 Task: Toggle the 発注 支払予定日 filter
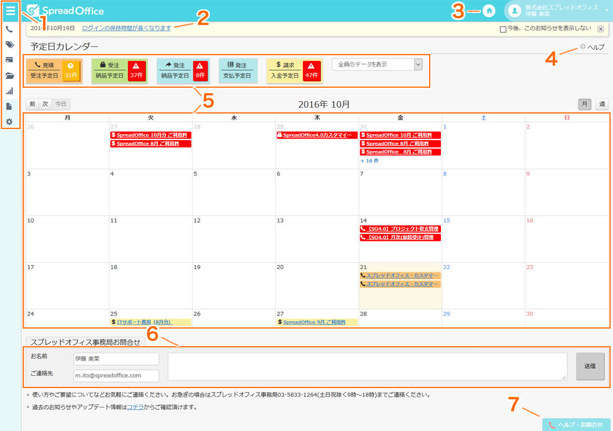click(x=238, y=71)
